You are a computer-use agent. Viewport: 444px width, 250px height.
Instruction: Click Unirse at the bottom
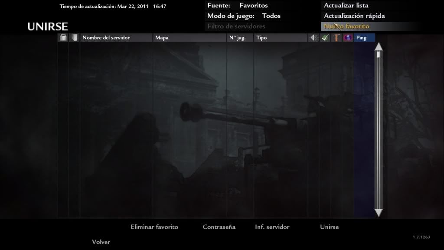330,227
